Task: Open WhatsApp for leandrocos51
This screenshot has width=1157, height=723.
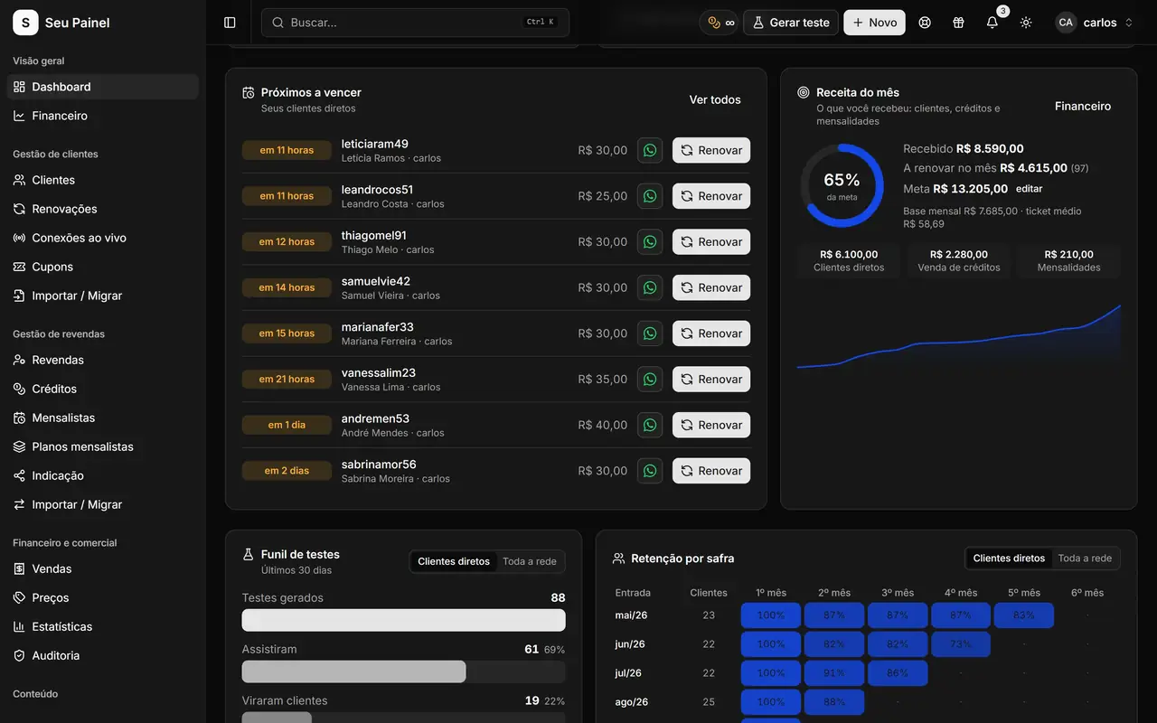Action: pos(650,196)
